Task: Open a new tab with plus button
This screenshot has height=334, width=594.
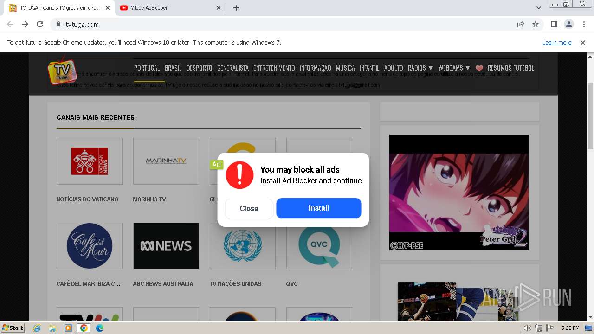Action: pyautogui.click(x=236, y=8)
